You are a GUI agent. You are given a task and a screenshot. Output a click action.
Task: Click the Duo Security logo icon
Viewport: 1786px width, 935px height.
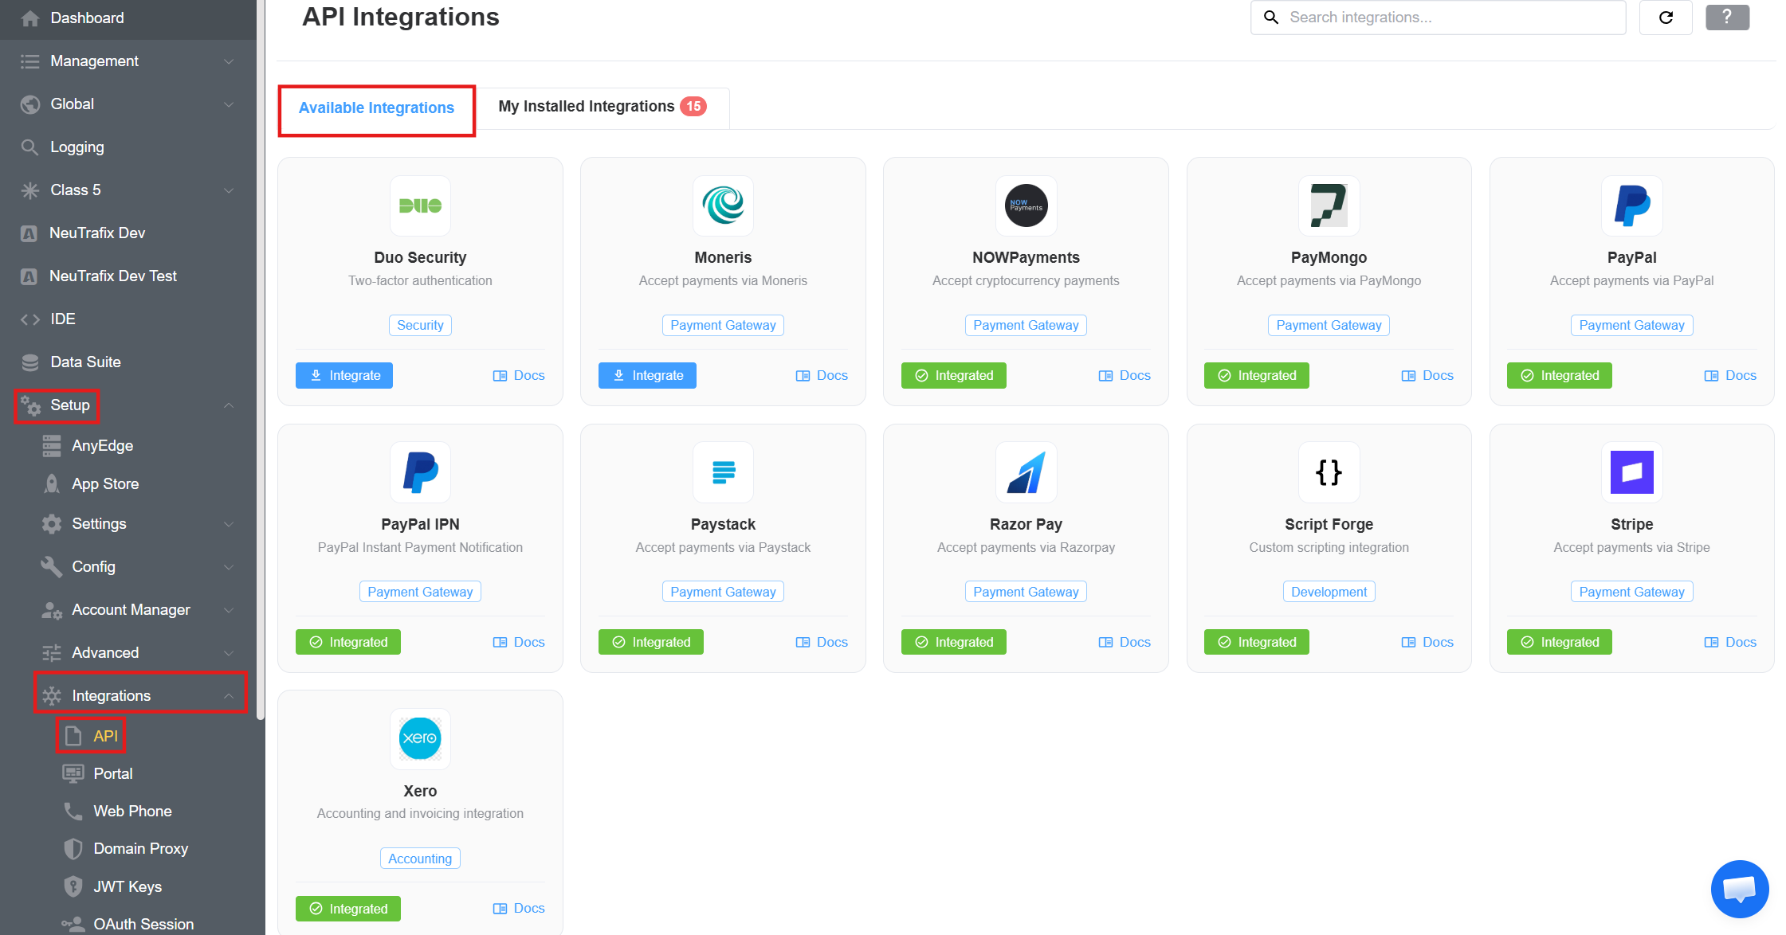[420, 206]
